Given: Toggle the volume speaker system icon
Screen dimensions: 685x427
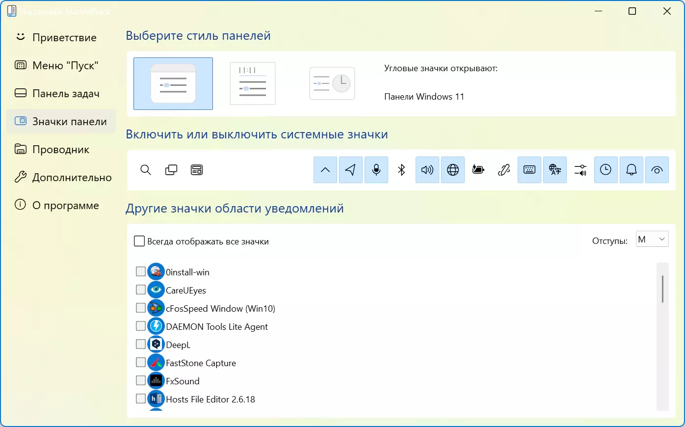Looking at the screenshot, I should [427, 170].
